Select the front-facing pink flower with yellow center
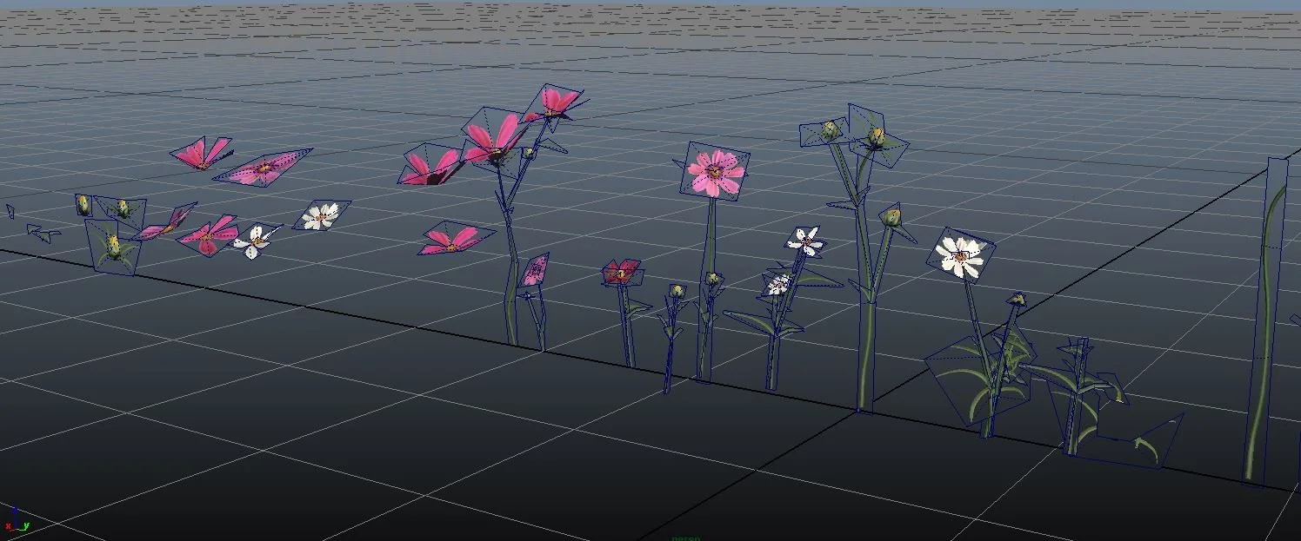This screenshot has width=1301, height=541. 715,172
